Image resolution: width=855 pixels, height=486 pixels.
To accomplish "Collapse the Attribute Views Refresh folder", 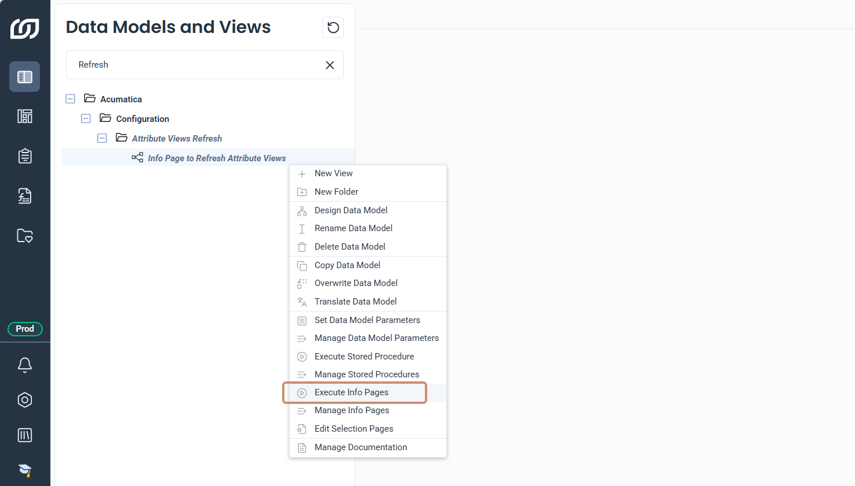I will [102, 138].
